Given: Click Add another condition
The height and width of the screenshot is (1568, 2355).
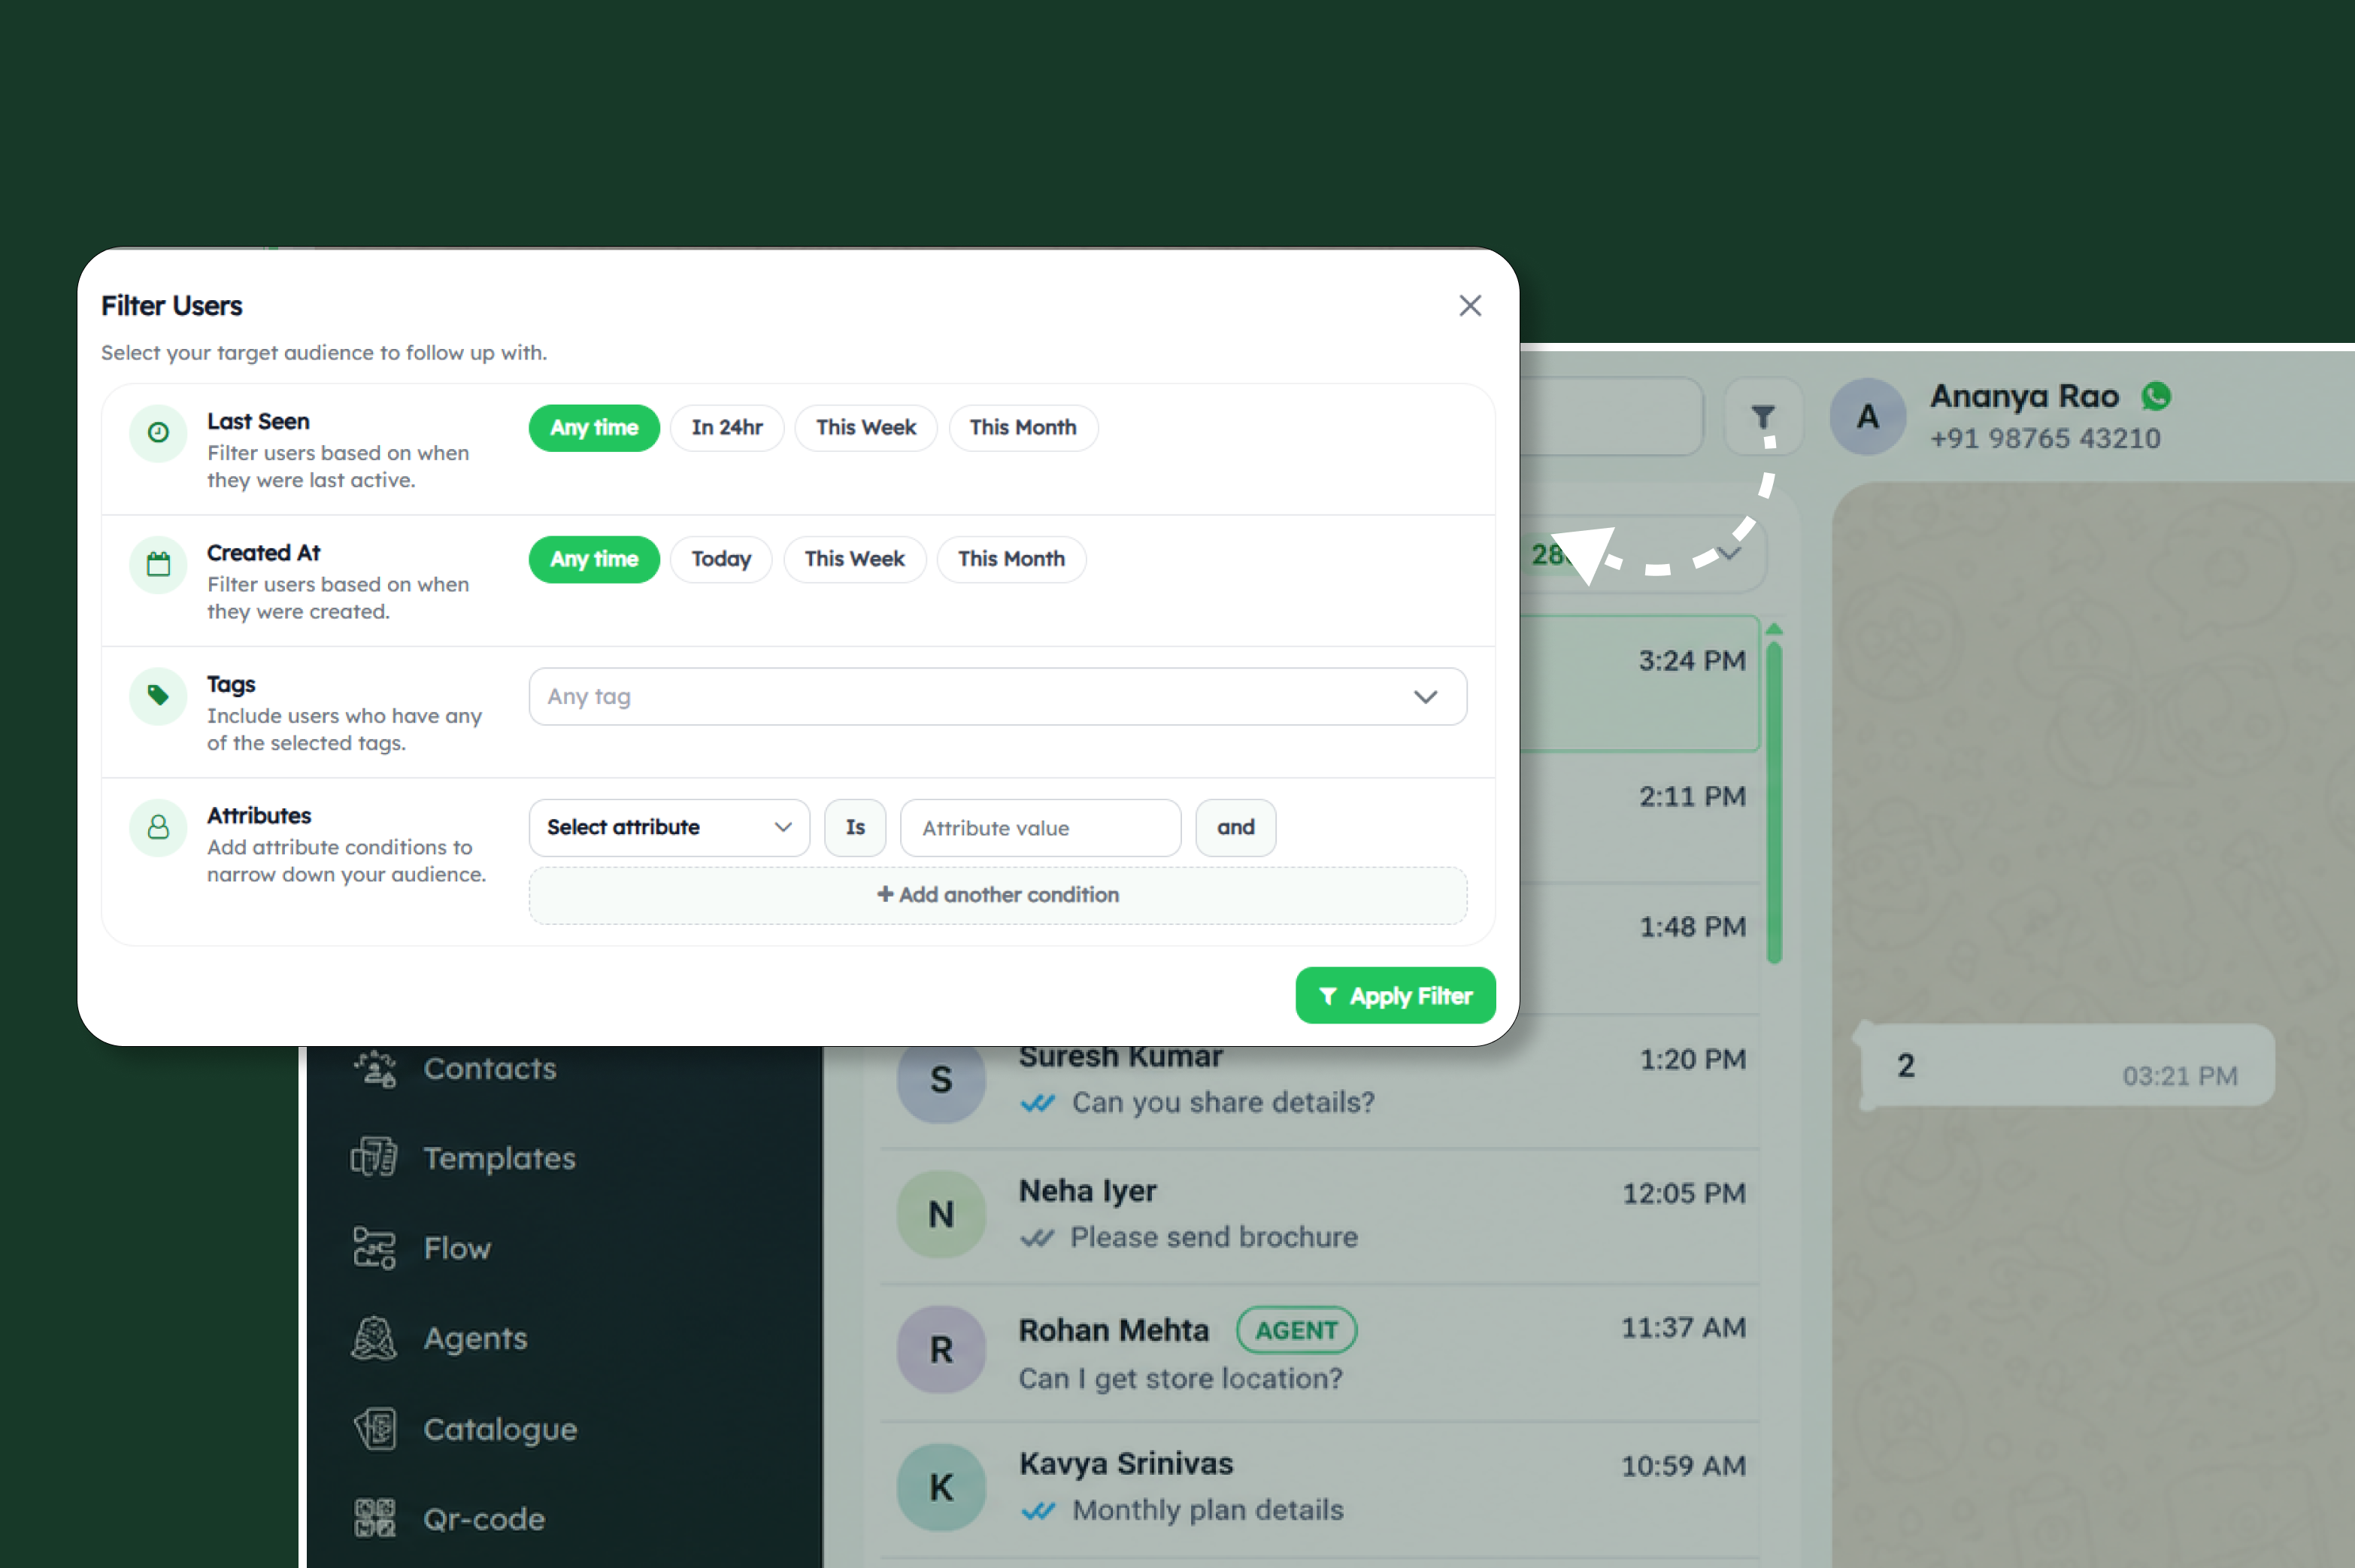Looking at the screenshot, I should [998, 895].
